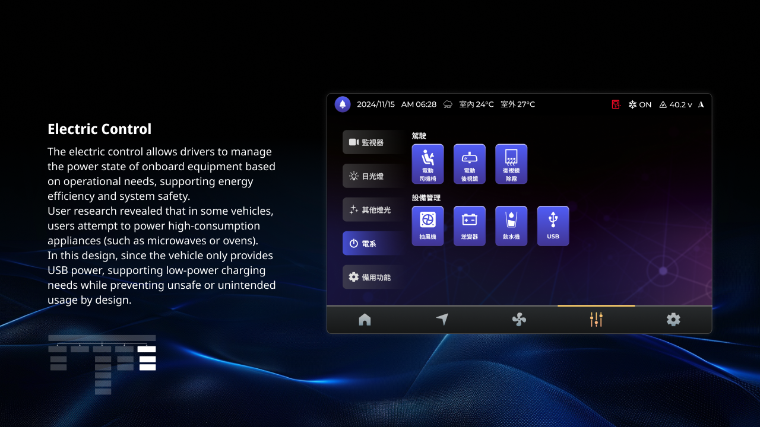
Task: Click the red door status icon
Action: [616, 104]
